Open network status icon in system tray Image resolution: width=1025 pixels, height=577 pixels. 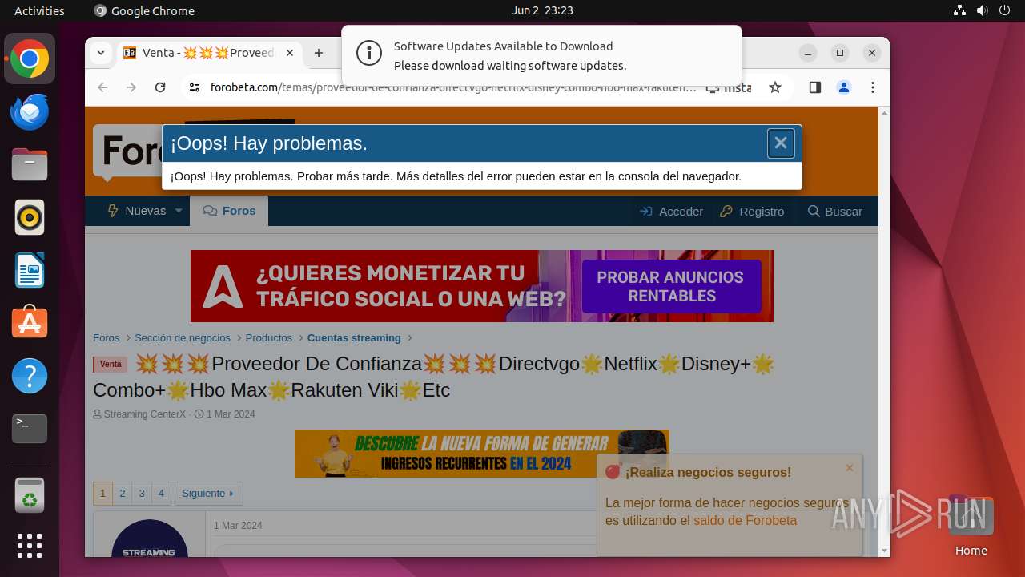[x=960, y=10]
